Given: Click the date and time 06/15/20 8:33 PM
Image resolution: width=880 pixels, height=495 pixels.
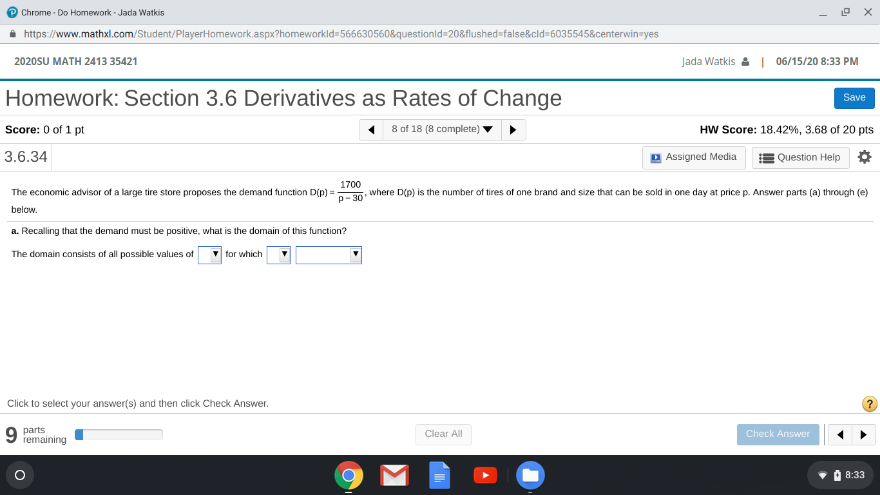Looking at the screenshot, I should click(x=817, y=62).
